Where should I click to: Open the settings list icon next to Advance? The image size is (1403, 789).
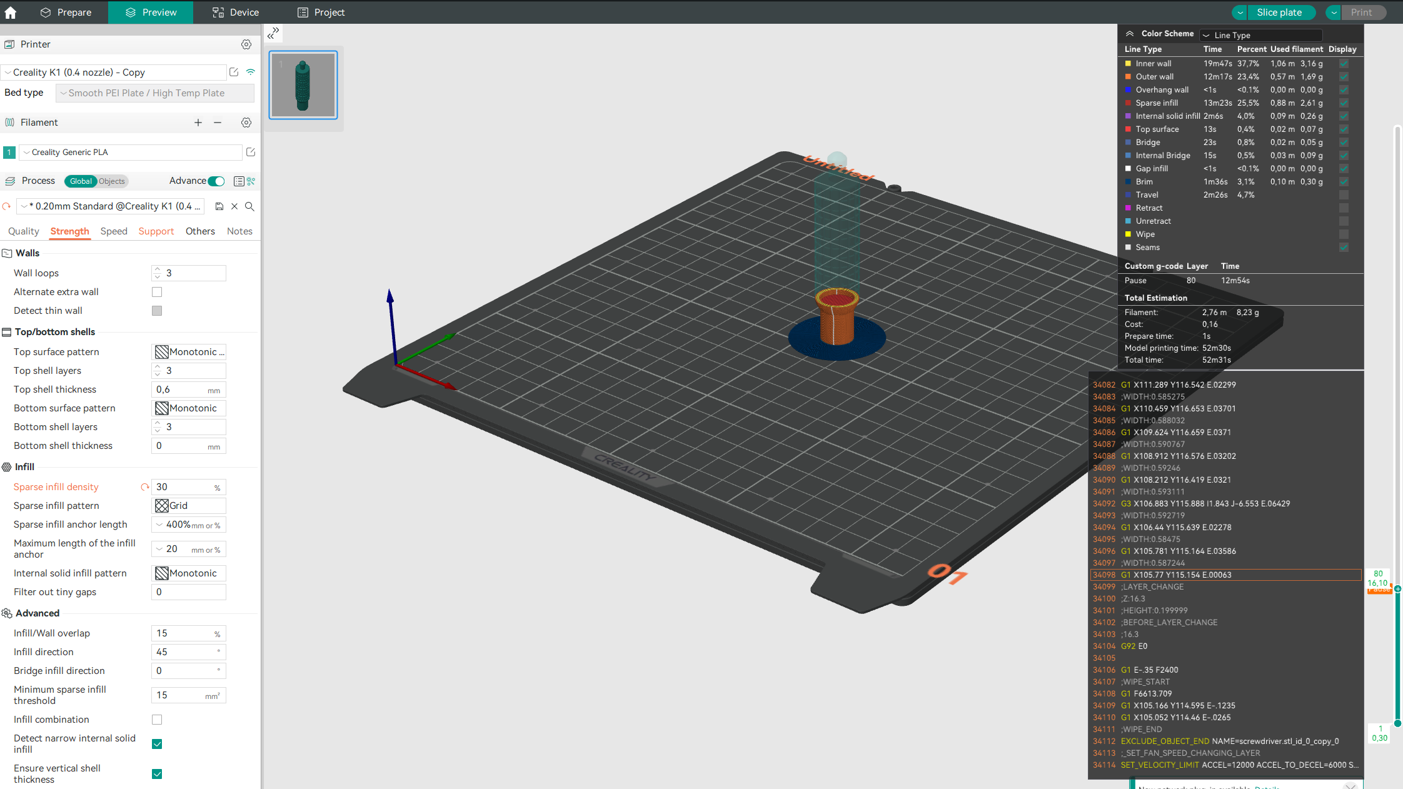click(238, 181)
